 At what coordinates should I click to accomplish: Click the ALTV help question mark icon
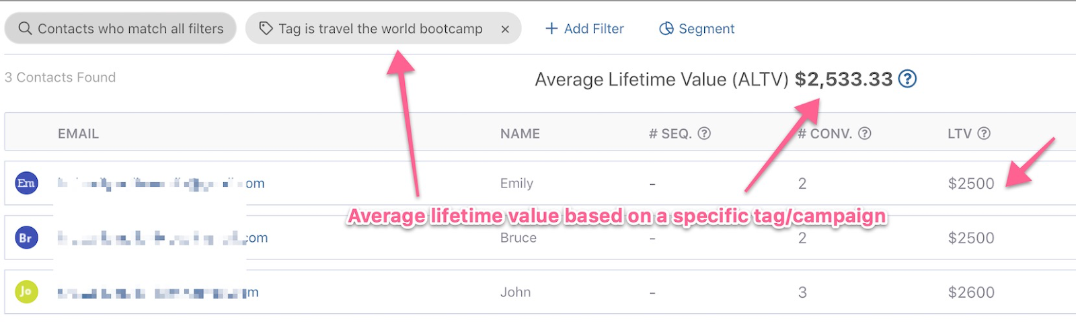pyautogui.click(x=907, y=79)
